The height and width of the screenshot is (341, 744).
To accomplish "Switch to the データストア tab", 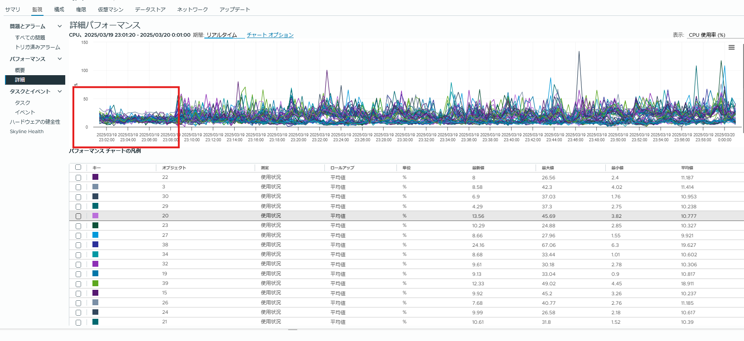I will click(x=150, y=10).
